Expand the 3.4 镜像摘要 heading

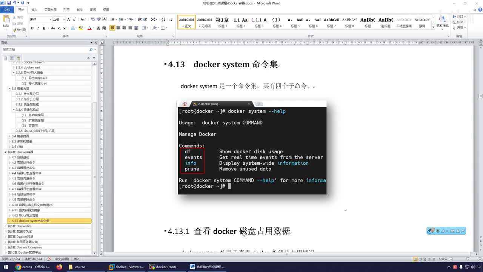(9, 136)
